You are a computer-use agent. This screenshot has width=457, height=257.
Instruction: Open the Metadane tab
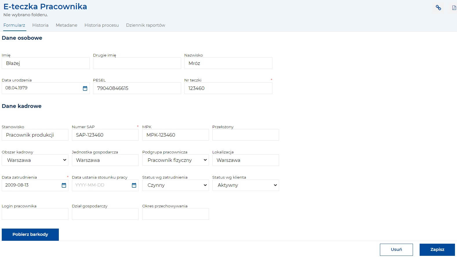(66, 25)
